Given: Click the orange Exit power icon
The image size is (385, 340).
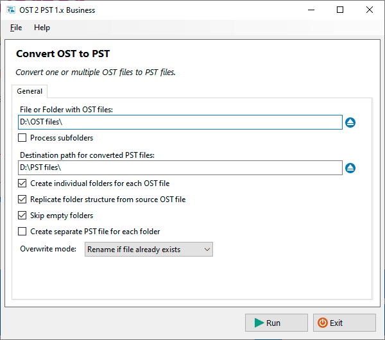Looking at the screenshot, I should [x=323, y=323].
